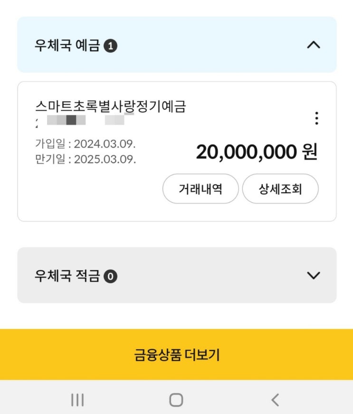Tap the Android back navigation icon
Viewport: 353px width, 414px height.
click(275, 400)
